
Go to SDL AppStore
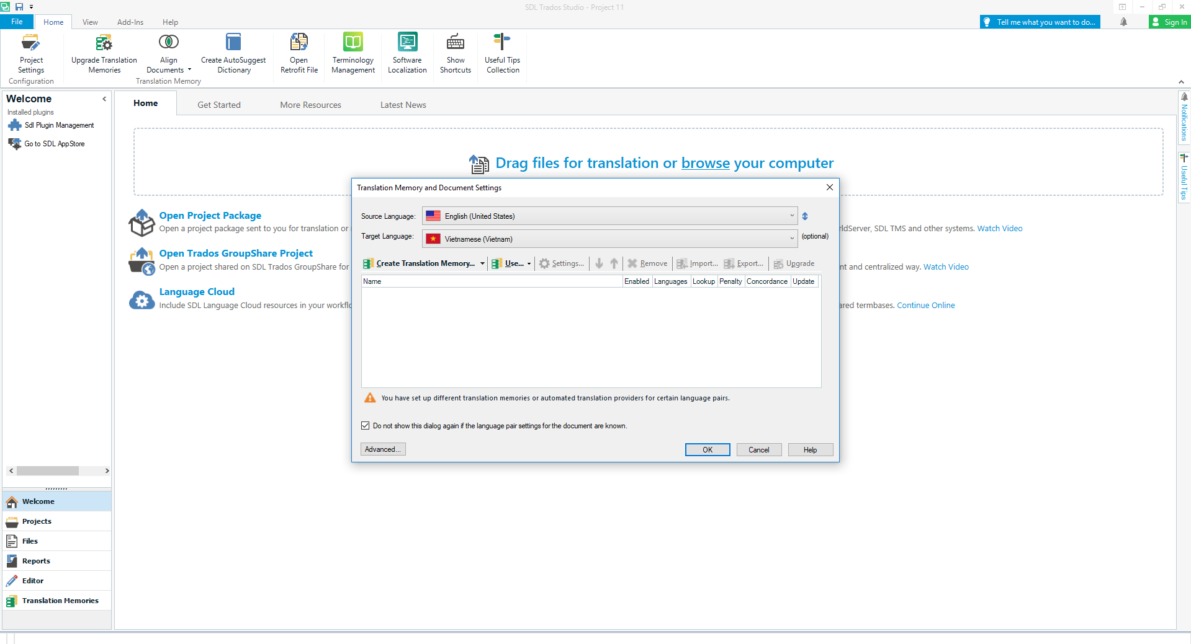click(55, 144)
